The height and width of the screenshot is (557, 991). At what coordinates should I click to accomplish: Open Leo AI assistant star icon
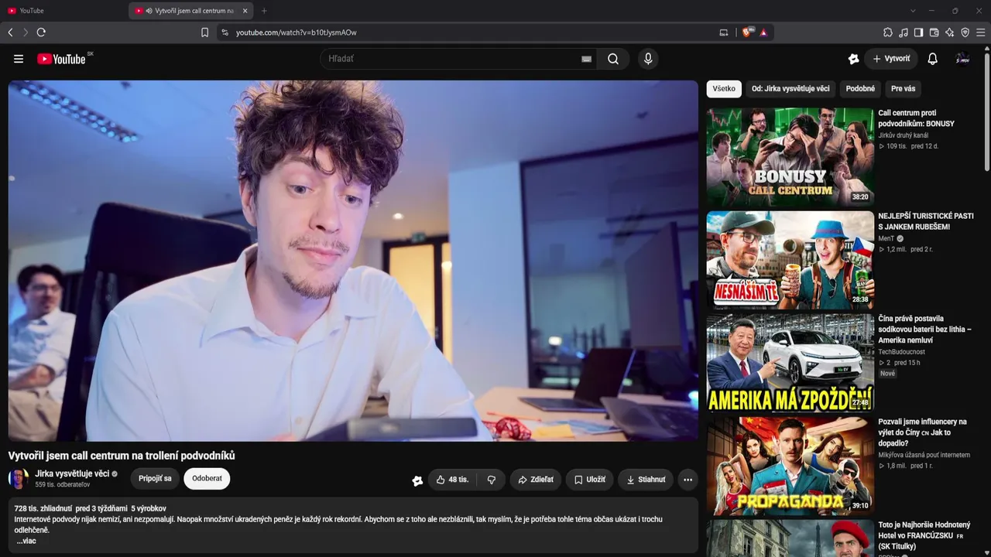(949, 32)
